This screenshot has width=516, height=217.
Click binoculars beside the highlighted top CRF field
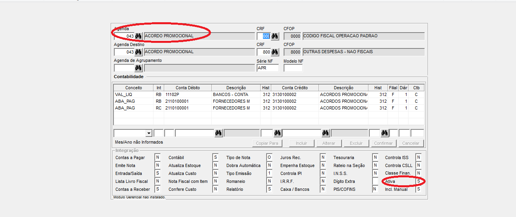coord(275,36)
